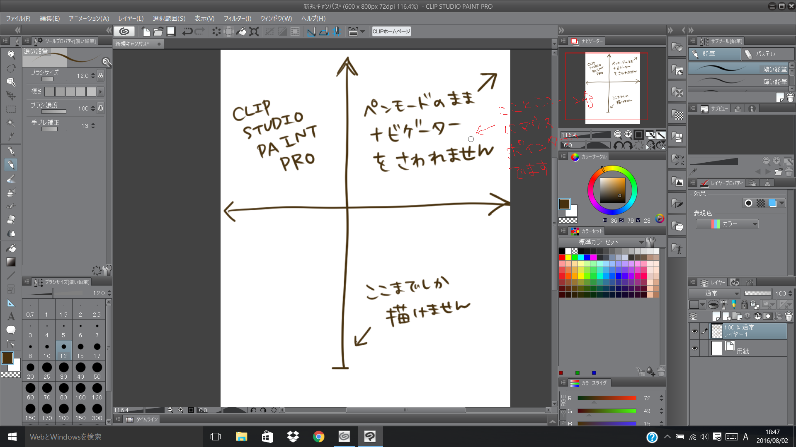Viewport: 796px width, 447px height.
Task: Open the 標準カラーセット dropdown
Action: (x=602, y=242)
